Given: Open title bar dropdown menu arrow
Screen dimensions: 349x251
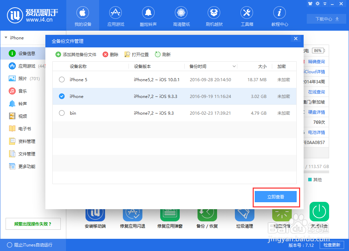Looking at the screenshot, I should tap(325, 4).
